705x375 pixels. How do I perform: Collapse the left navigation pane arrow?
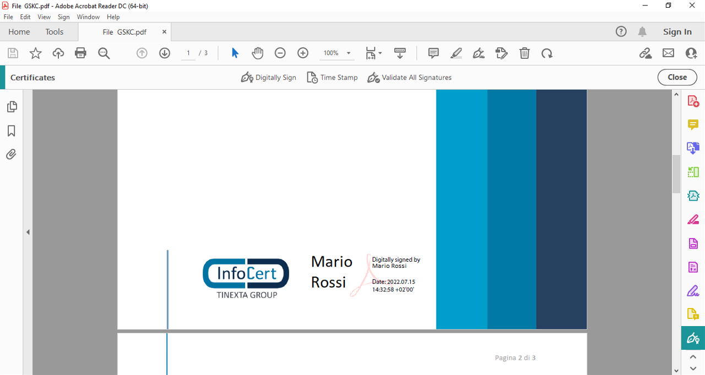point(28,232)
